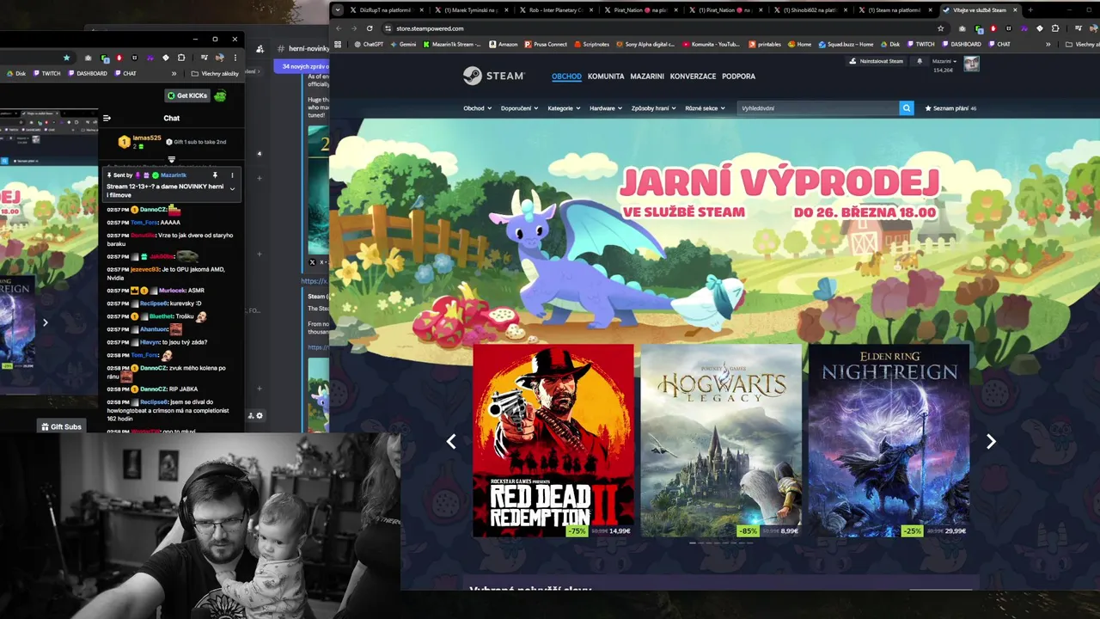The width and height of the screenshot is (1100, 619).
Task: Open the Steam notifications bell
Action: click(920, 62)
